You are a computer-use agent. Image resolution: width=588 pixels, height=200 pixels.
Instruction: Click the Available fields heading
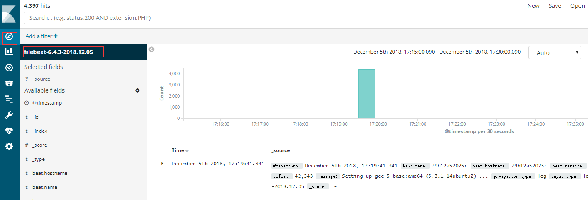coord(45,90)
